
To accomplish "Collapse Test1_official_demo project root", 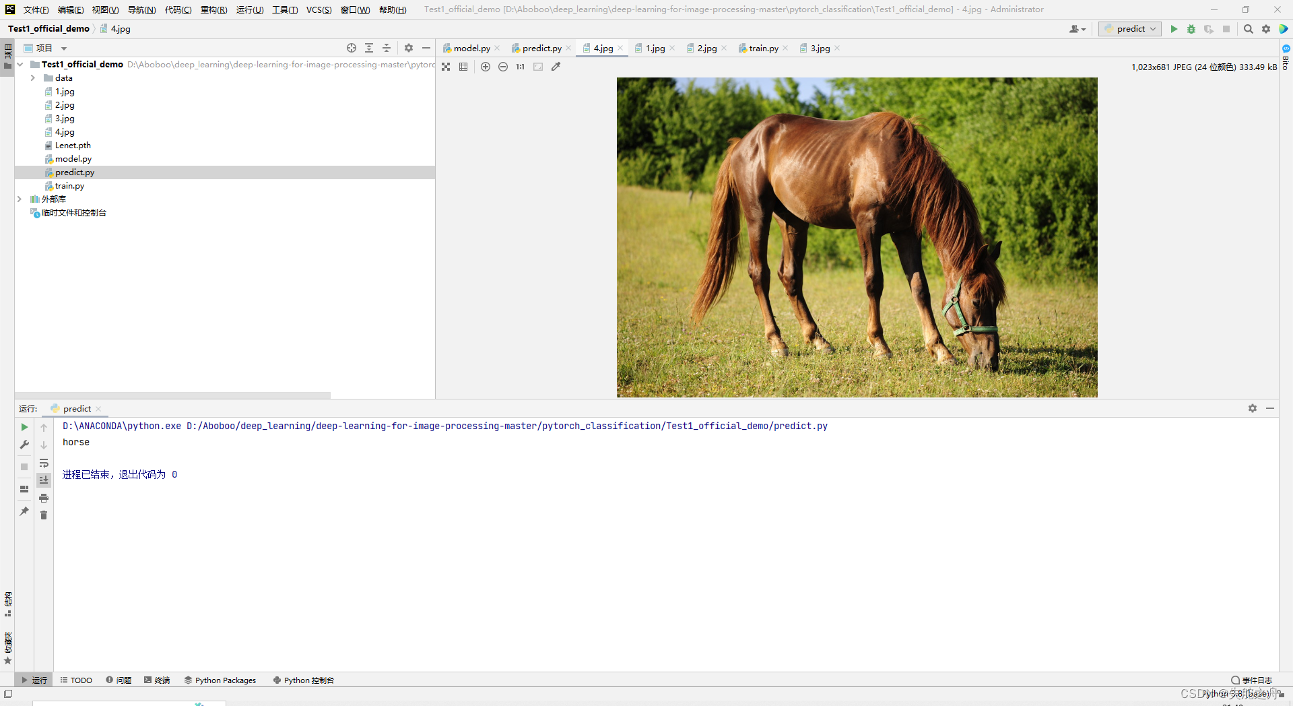I will point(20,65).
